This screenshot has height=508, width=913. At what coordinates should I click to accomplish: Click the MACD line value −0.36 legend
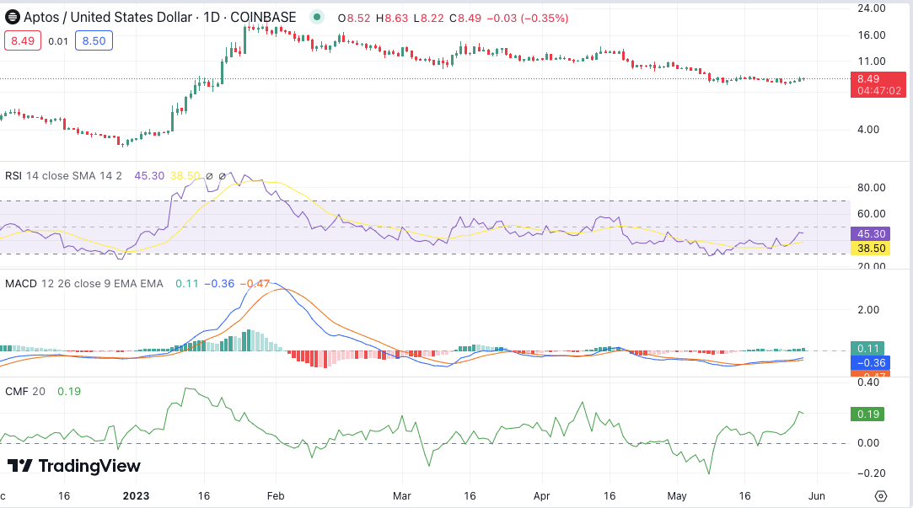[x=219, y=283]
